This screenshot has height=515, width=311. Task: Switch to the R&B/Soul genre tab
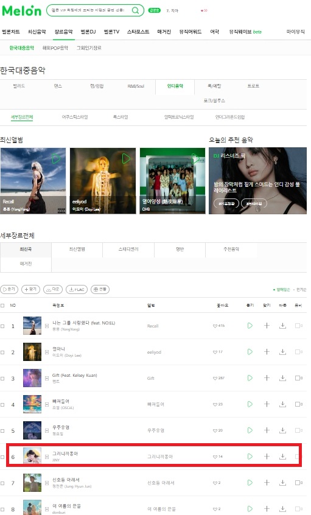tap(136, 86)
